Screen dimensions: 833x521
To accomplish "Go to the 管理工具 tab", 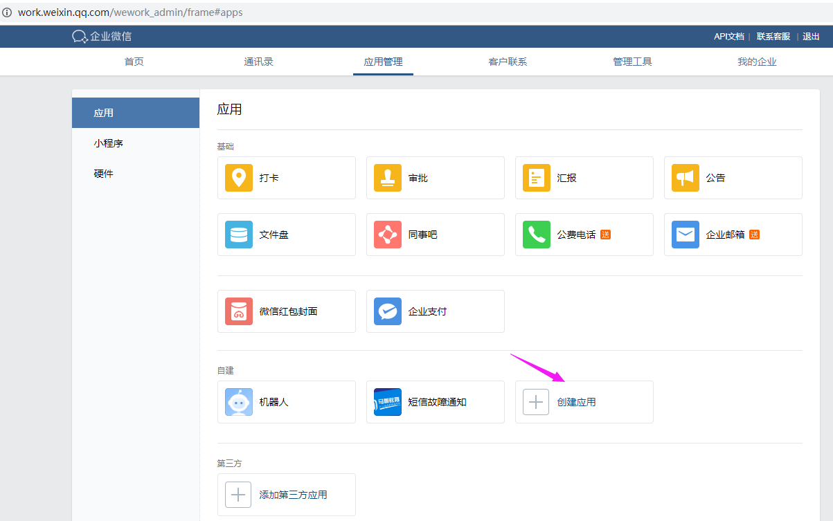I will [632, 62].
